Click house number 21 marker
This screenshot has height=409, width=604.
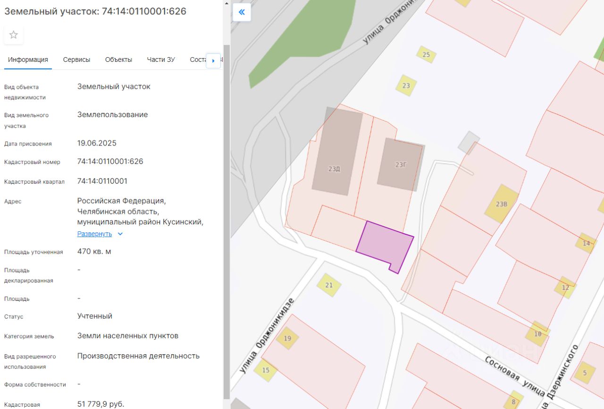click(329, 285)
